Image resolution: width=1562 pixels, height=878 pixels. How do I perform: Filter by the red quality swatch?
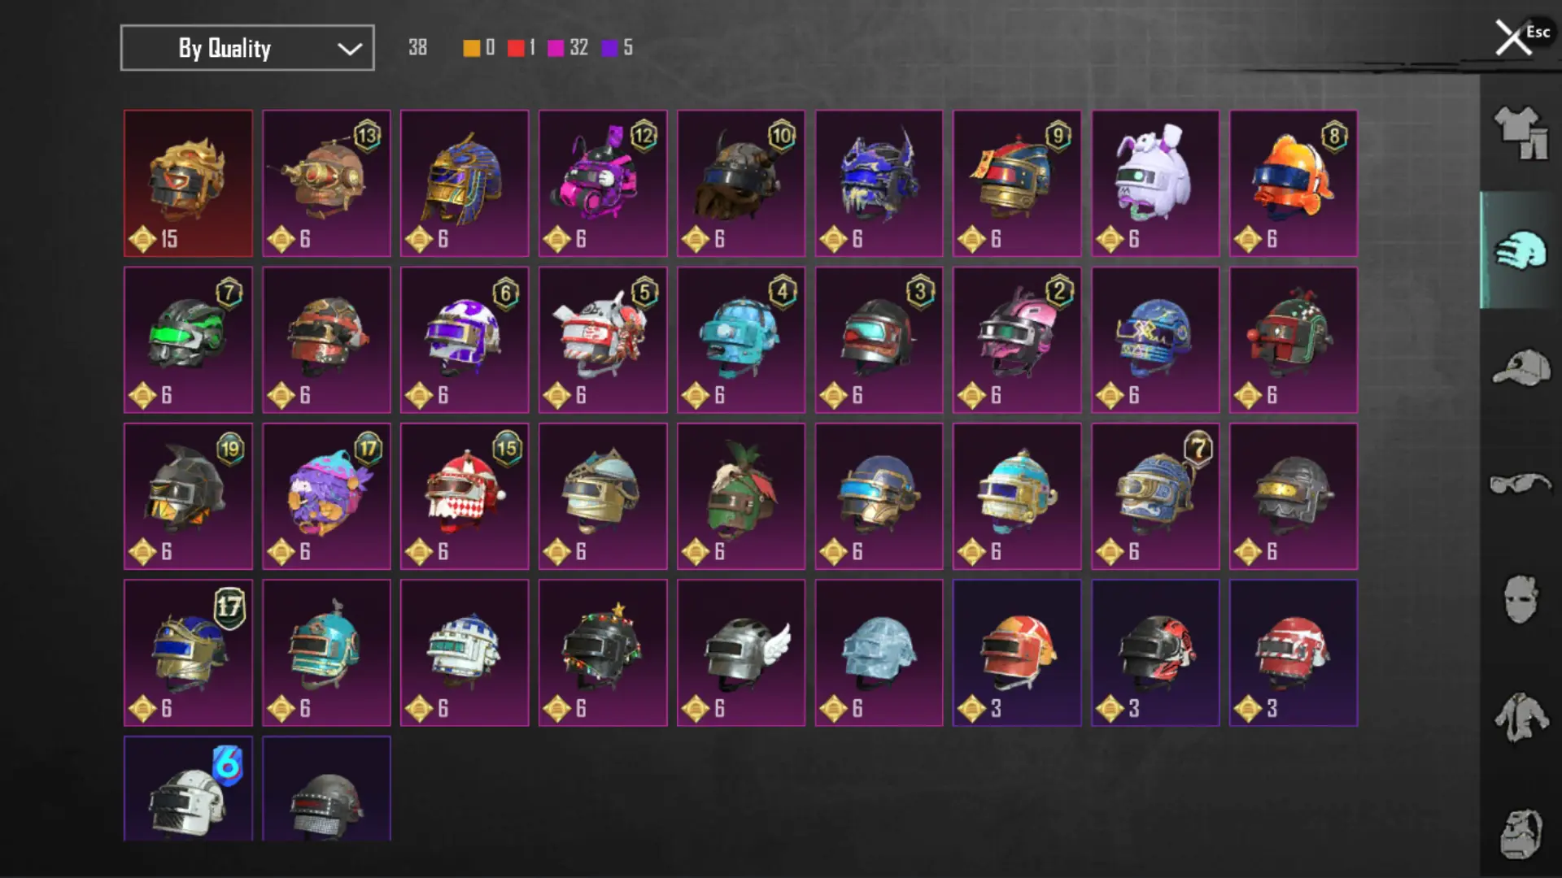516,48
